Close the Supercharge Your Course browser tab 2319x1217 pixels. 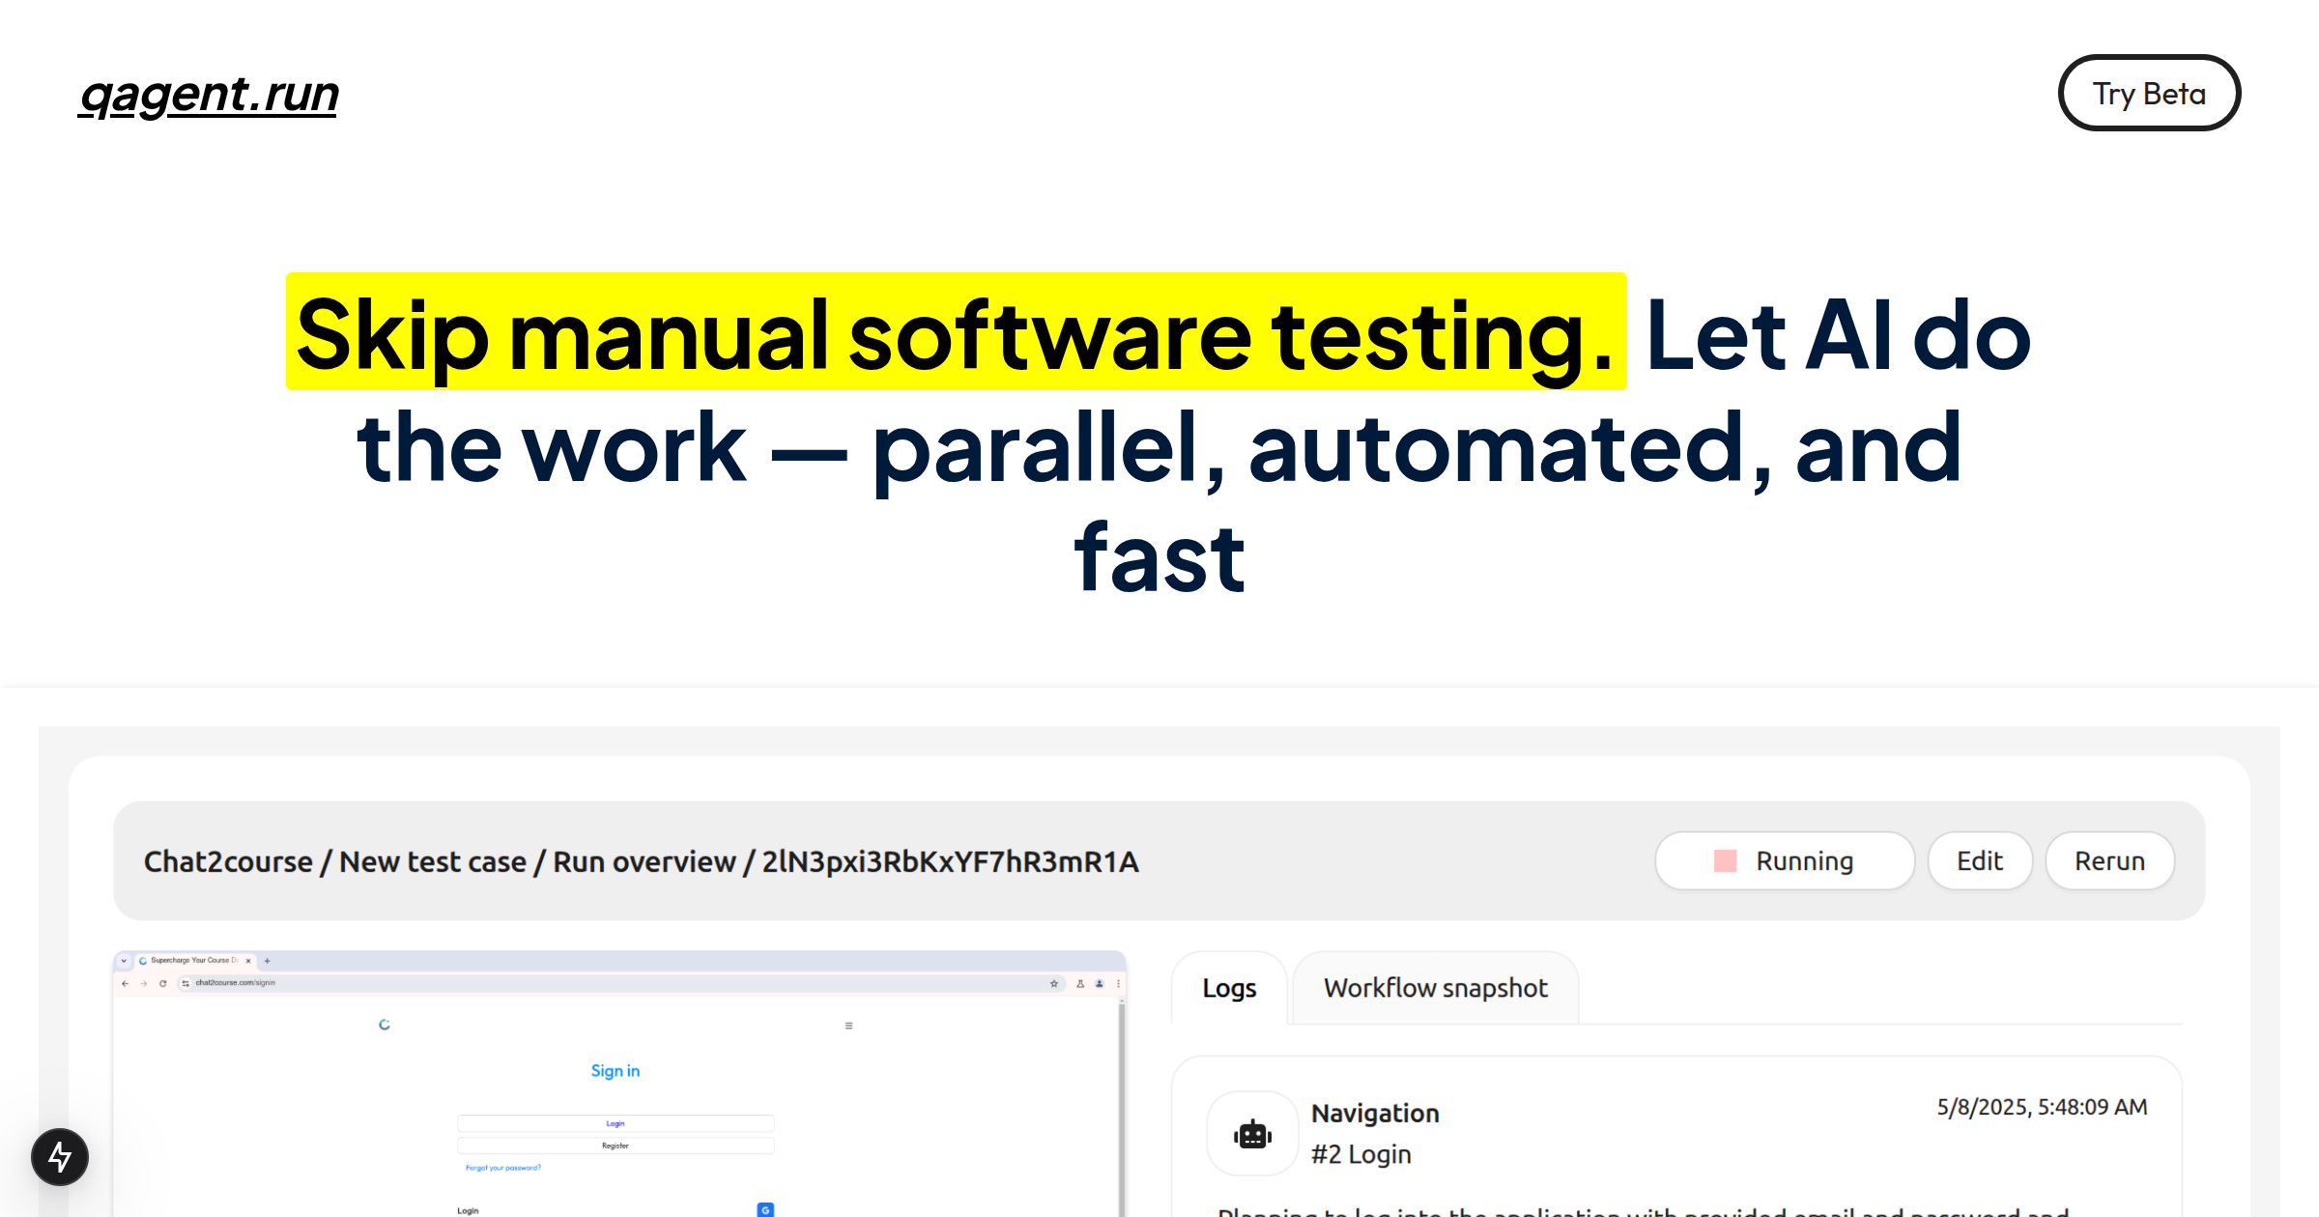[x=247, y=961]
